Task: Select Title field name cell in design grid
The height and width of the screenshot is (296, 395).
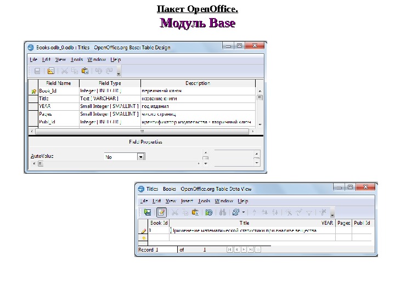Action: (59, 99)
